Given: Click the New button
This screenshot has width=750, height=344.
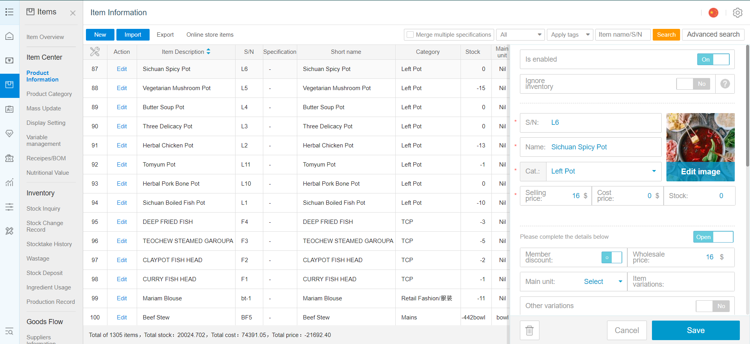Looking at the screenshot, I should pos(100,35).
